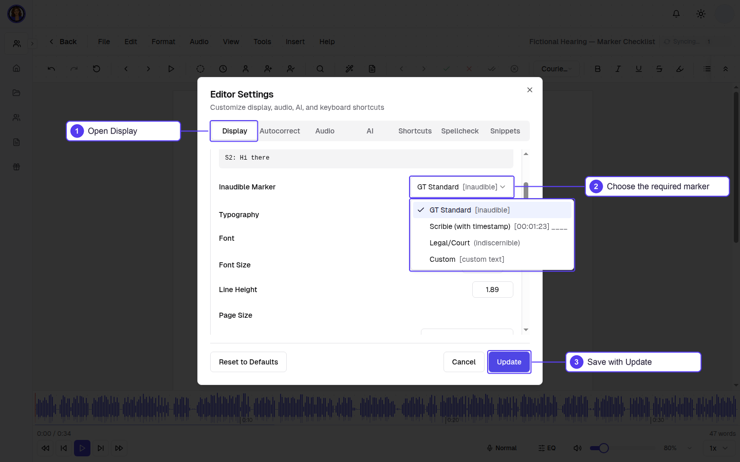The image size is (740, 462).
Task: Click the undo arrow in the toolbar
Action: coord(51,69)
